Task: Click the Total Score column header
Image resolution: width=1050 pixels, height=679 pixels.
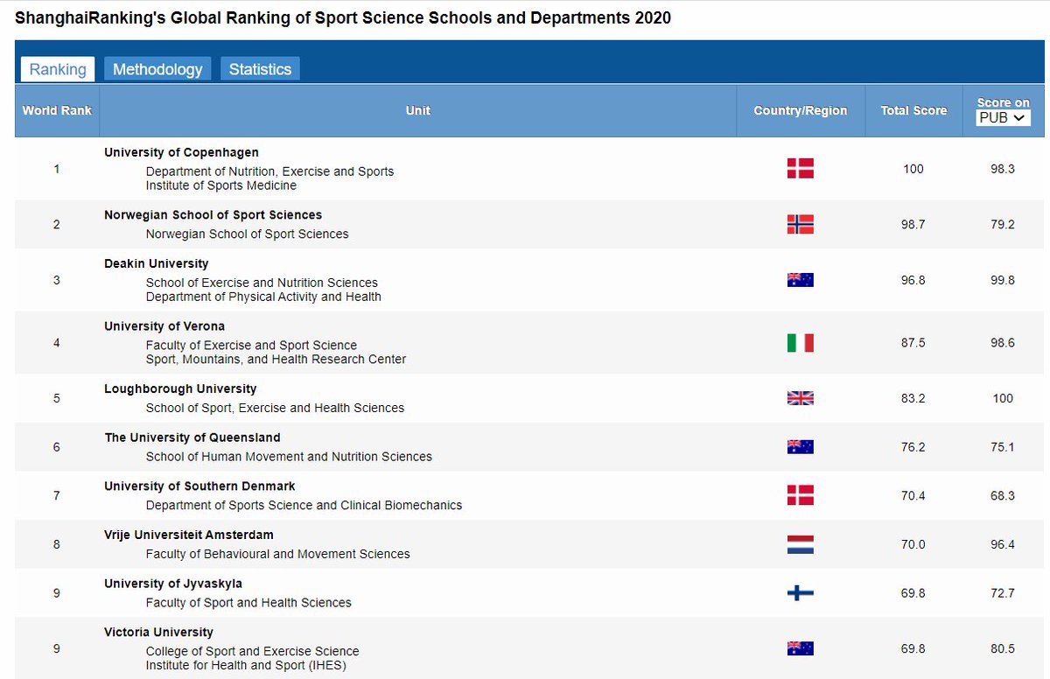Action: pyautogui.click(x=913, y=110)
